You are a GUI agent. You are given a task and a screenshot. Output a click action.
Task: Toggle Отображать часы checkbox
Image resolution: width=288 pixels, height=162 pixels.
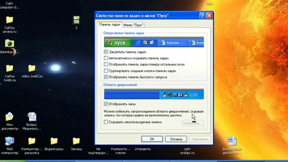106,104
